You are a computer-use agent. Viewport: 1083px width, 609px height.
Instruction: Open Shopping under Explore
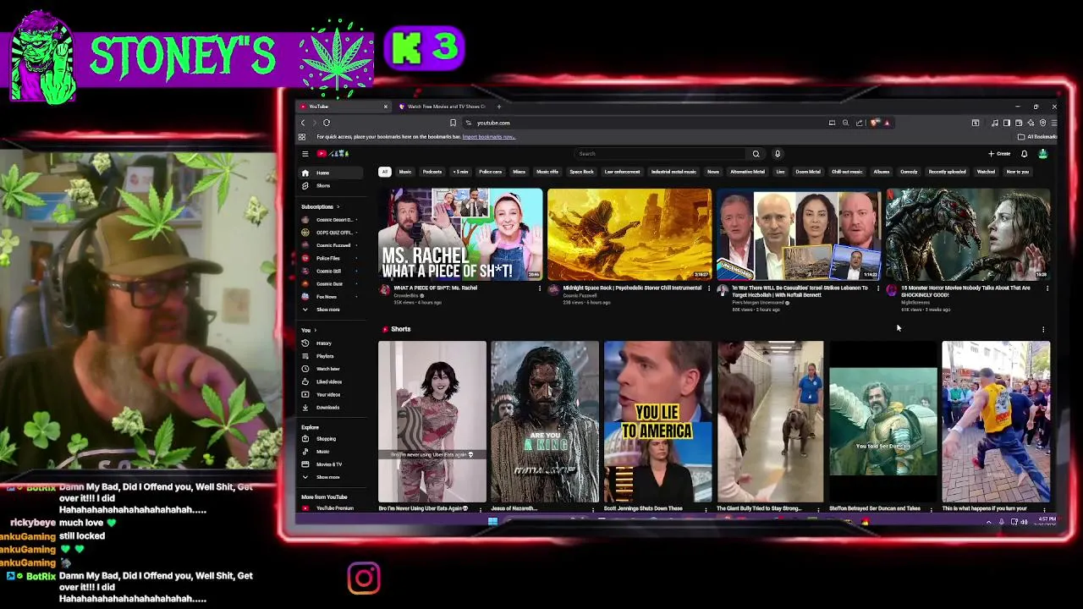tap(330, 439)
